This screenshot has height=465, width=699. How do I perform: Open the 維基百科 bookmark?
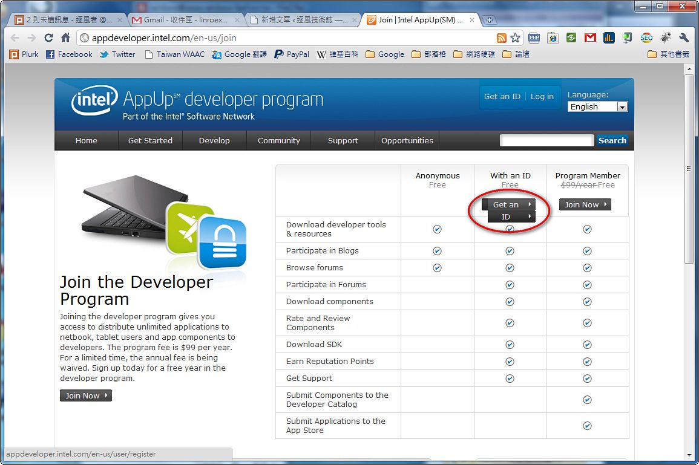point(338,54)
